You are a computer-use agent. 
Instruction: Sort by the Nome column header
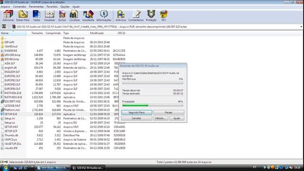point(13,33)
